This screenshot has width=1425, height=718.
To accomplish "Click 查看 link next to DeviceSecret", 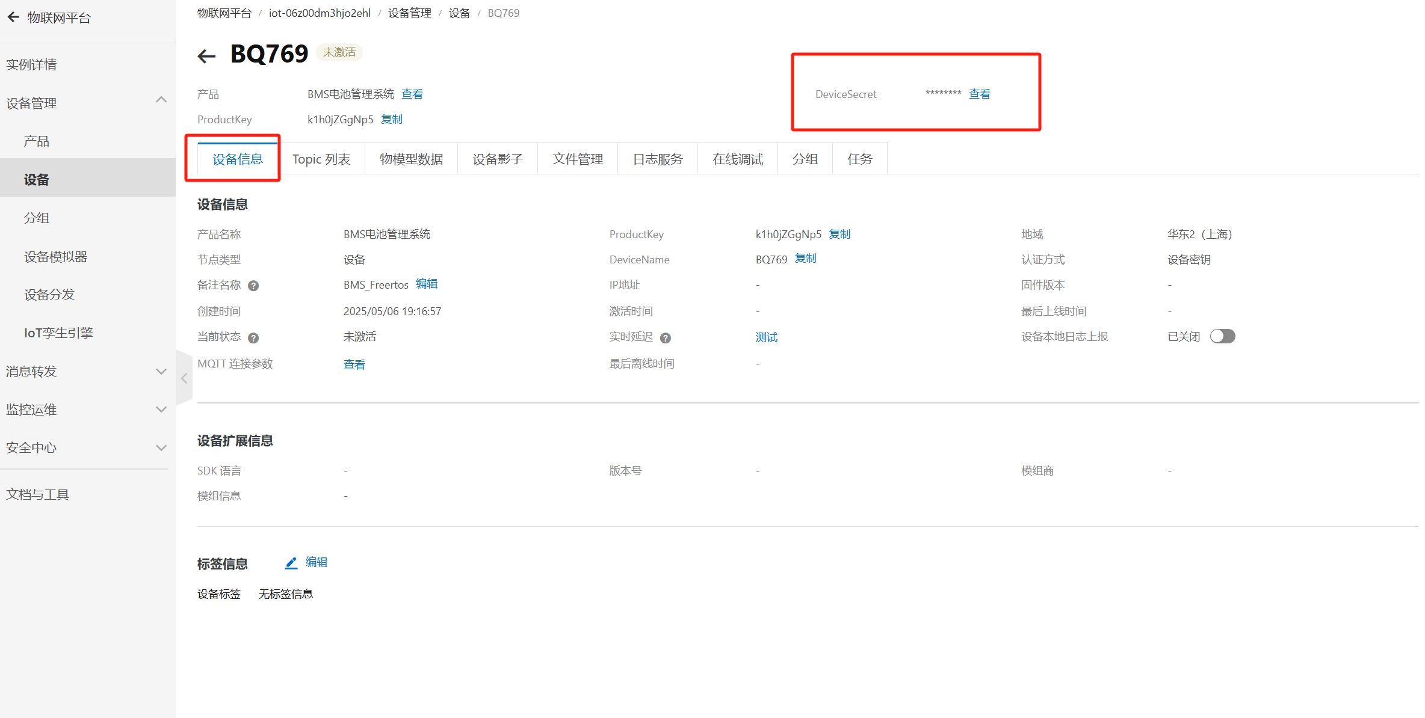I will [979, 94].
